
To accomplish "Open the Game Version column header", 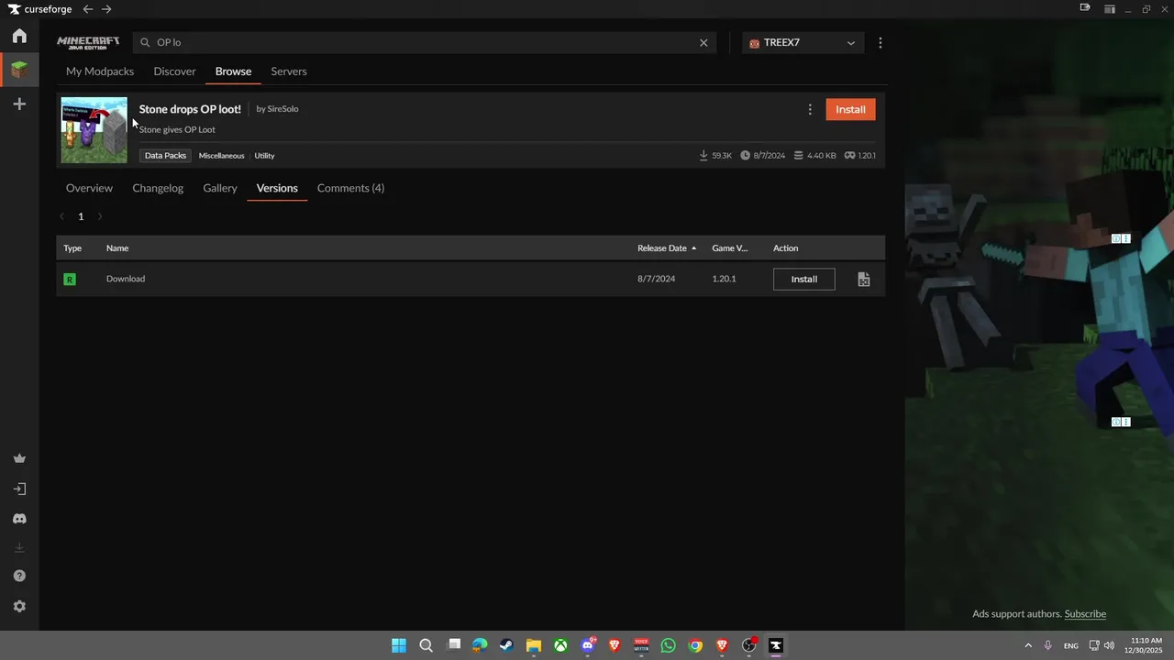I will click(730, 248).
